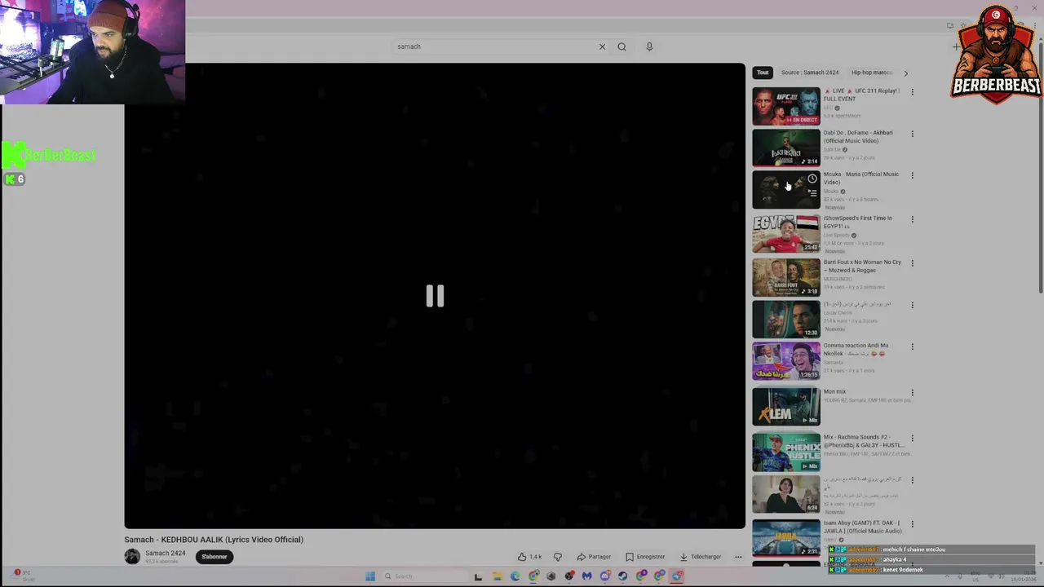Open options menu for Barri Fout video
This screenshot has width=1044, height=587.
[x=912, y=263]
